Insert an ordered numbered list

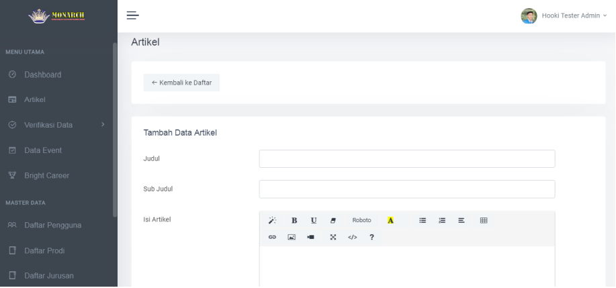[x=443, y=220]
